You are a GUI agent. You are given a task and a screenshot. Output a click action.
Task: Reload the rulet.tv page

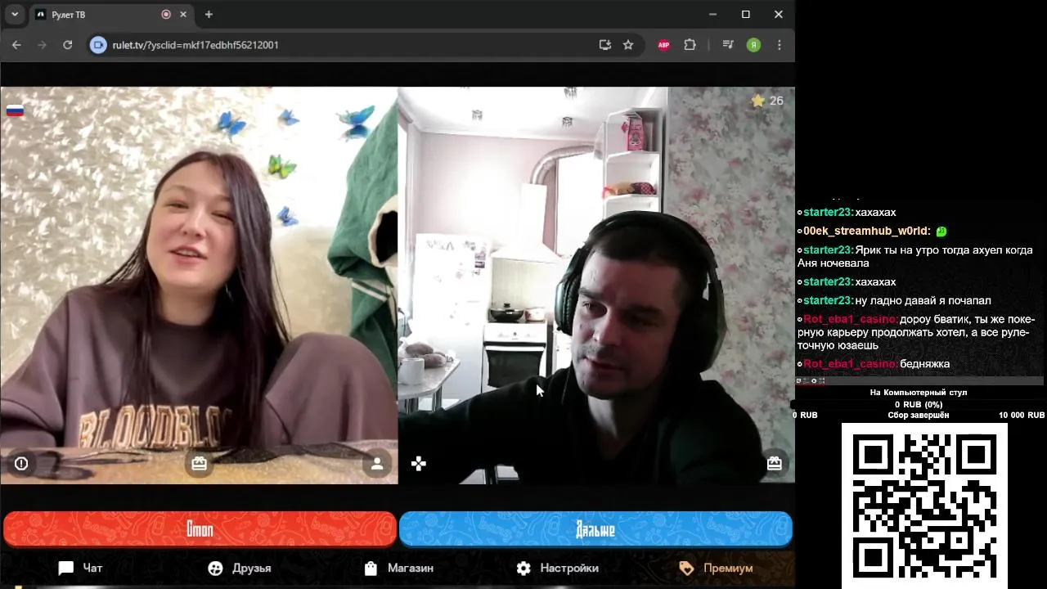tap(68, 45)
